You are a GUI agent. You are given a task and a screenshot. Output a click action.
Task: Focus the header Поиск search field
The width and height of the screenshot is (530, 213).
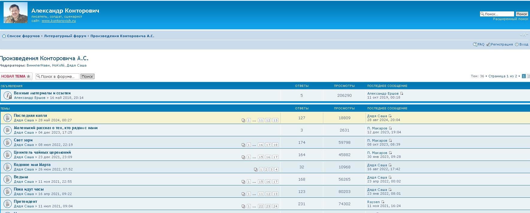point(497,14)
